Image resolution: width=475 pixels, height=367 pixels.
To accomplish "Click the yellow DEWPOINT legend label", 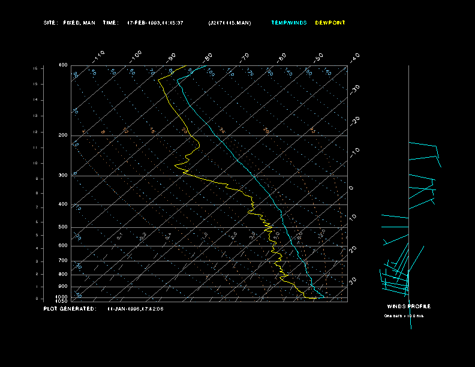I will point(330,23).
